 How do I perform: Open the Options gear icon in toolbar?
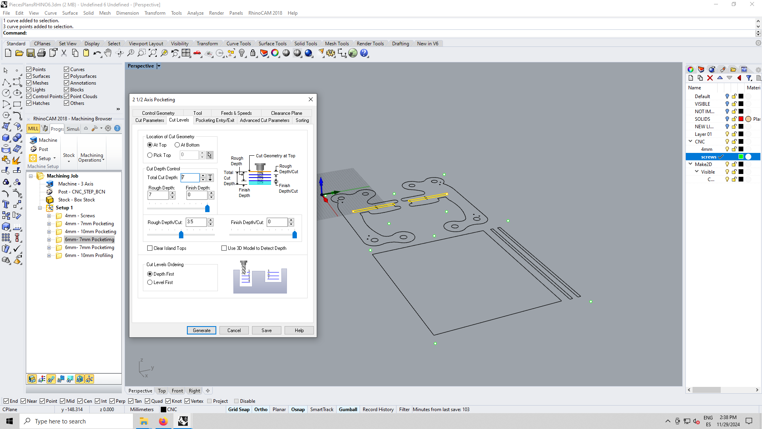331,53
